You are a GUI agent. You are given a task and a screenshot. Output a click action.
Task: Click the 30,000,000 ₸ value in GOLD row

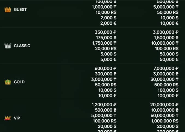(x=165, y=79)
